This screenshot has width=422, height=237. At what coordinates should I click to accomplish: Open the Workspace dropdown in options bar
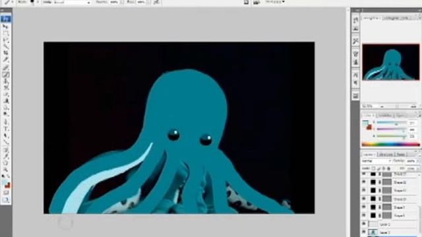click(275, 2)
